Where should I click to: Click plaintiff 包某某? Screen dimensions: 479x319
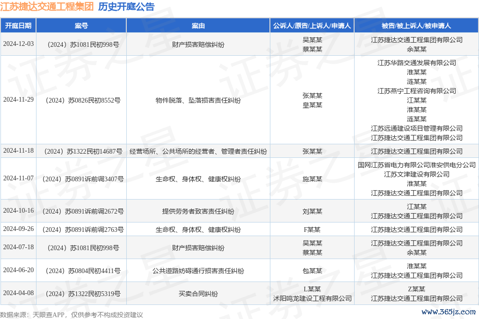312,271
